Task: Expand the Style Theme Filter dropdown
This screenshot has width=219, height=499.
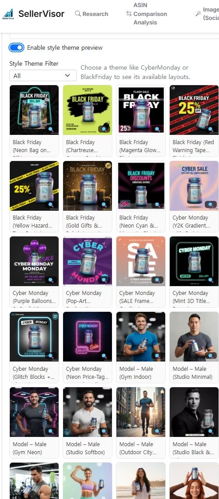Action: click(43, 75)
